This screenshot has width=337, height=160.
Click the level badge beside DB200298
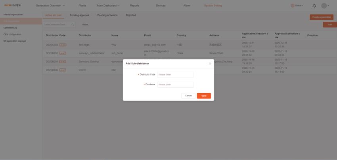[63, 62]
